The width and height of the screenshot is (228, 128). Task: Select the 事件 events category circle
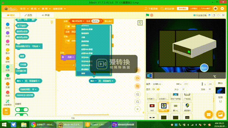(x=8, y=50)
